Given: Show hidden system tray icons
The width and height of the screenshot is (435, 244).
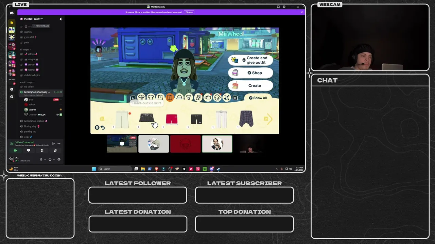Looking at the screenshot, I should click(277, 169).
